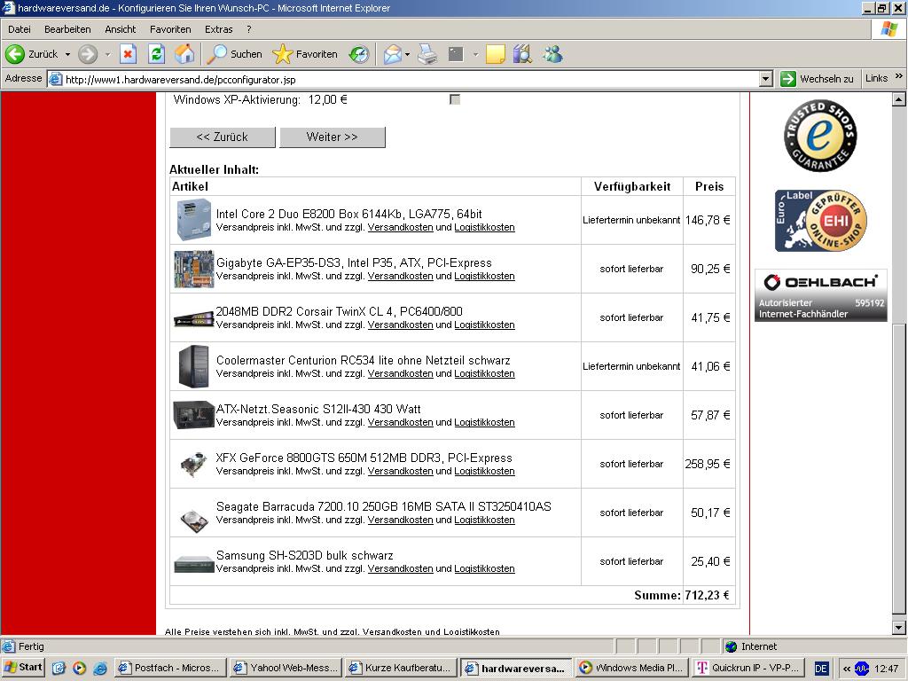The height and width of the screenshot is (681, 908).
Task: Stop page loading with the red X icon
Action: 128,54
